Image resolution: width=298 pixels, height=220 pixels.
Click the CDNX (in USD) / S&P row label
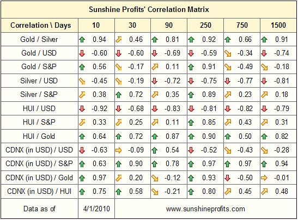pos(39,163)
